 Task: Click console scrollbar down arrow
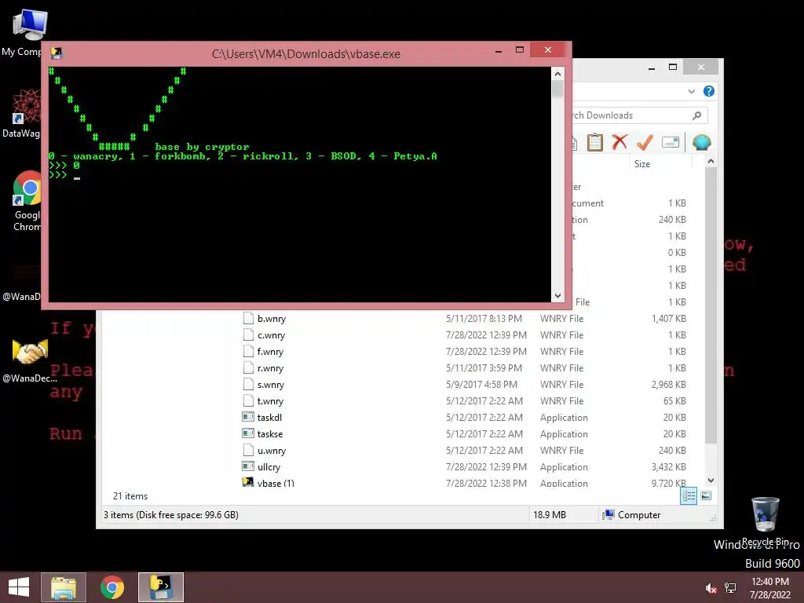point(558,296)
